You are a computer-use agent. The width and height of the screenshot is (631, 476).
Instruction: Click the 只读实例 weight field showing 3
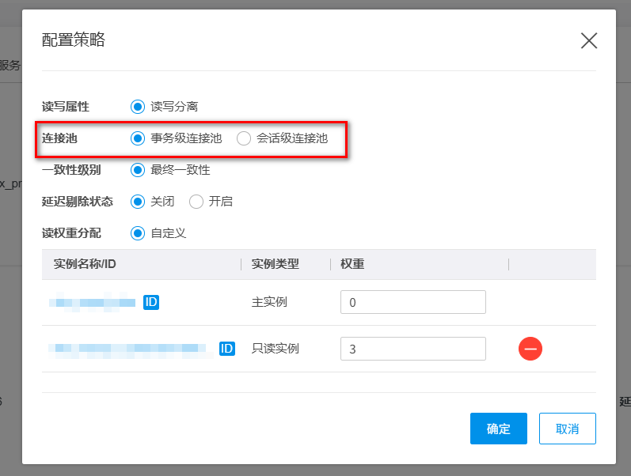pos(412,349)
